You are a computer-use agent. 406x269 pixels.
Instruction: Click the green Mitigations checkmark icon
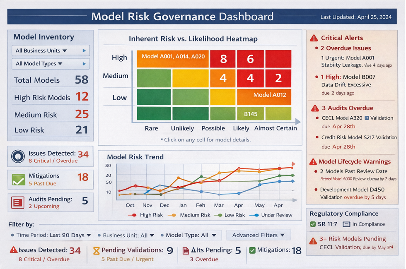point(18,180)
